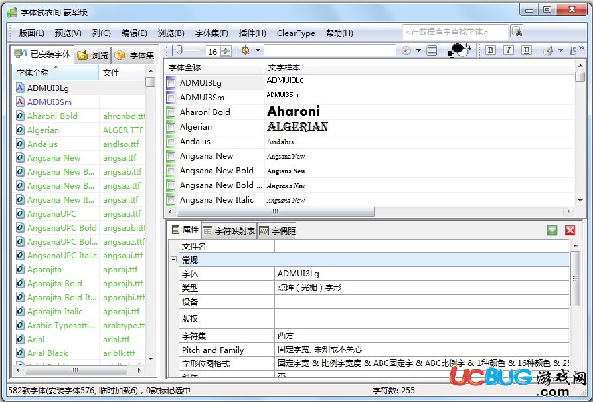Check the Angsana New Bold preview checkbox

pyautogui.click(x=171, y=171)
